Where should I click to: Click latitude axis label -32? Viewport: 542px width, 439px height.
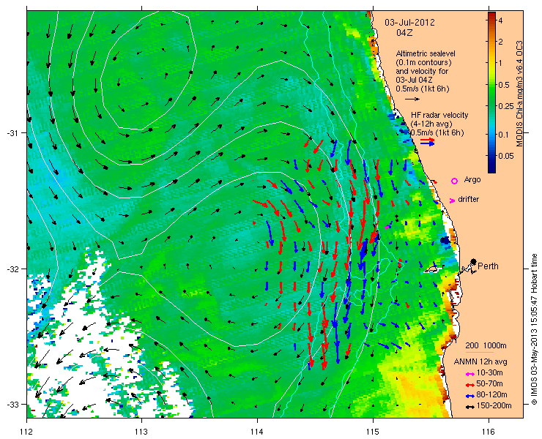tap(13, 269)
